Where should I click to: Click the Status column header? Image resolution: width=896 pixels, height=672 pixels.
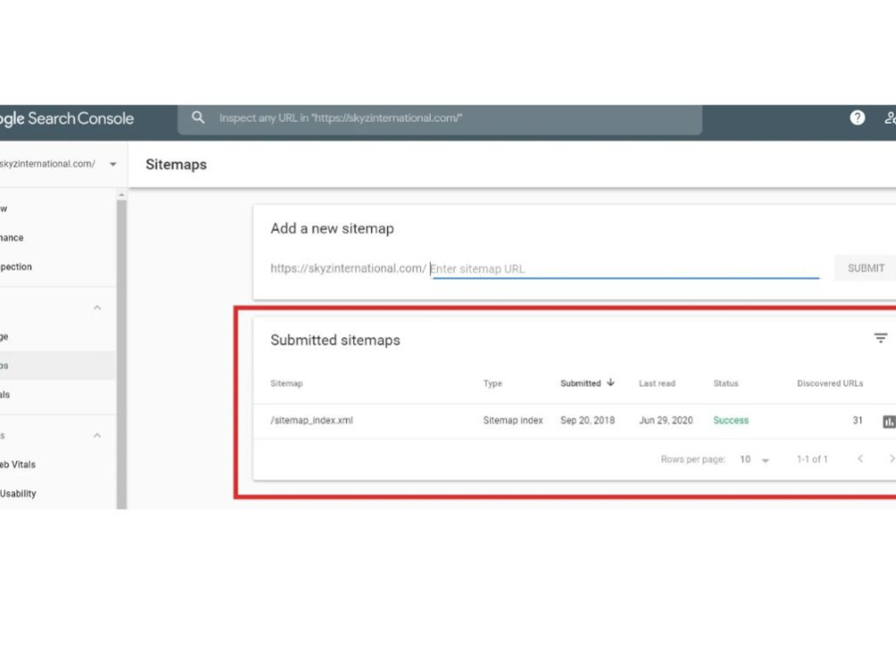click(x=726, y=383)
